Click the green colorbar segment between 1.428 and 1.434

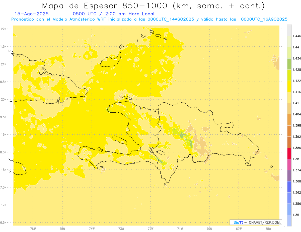(289, 64)
